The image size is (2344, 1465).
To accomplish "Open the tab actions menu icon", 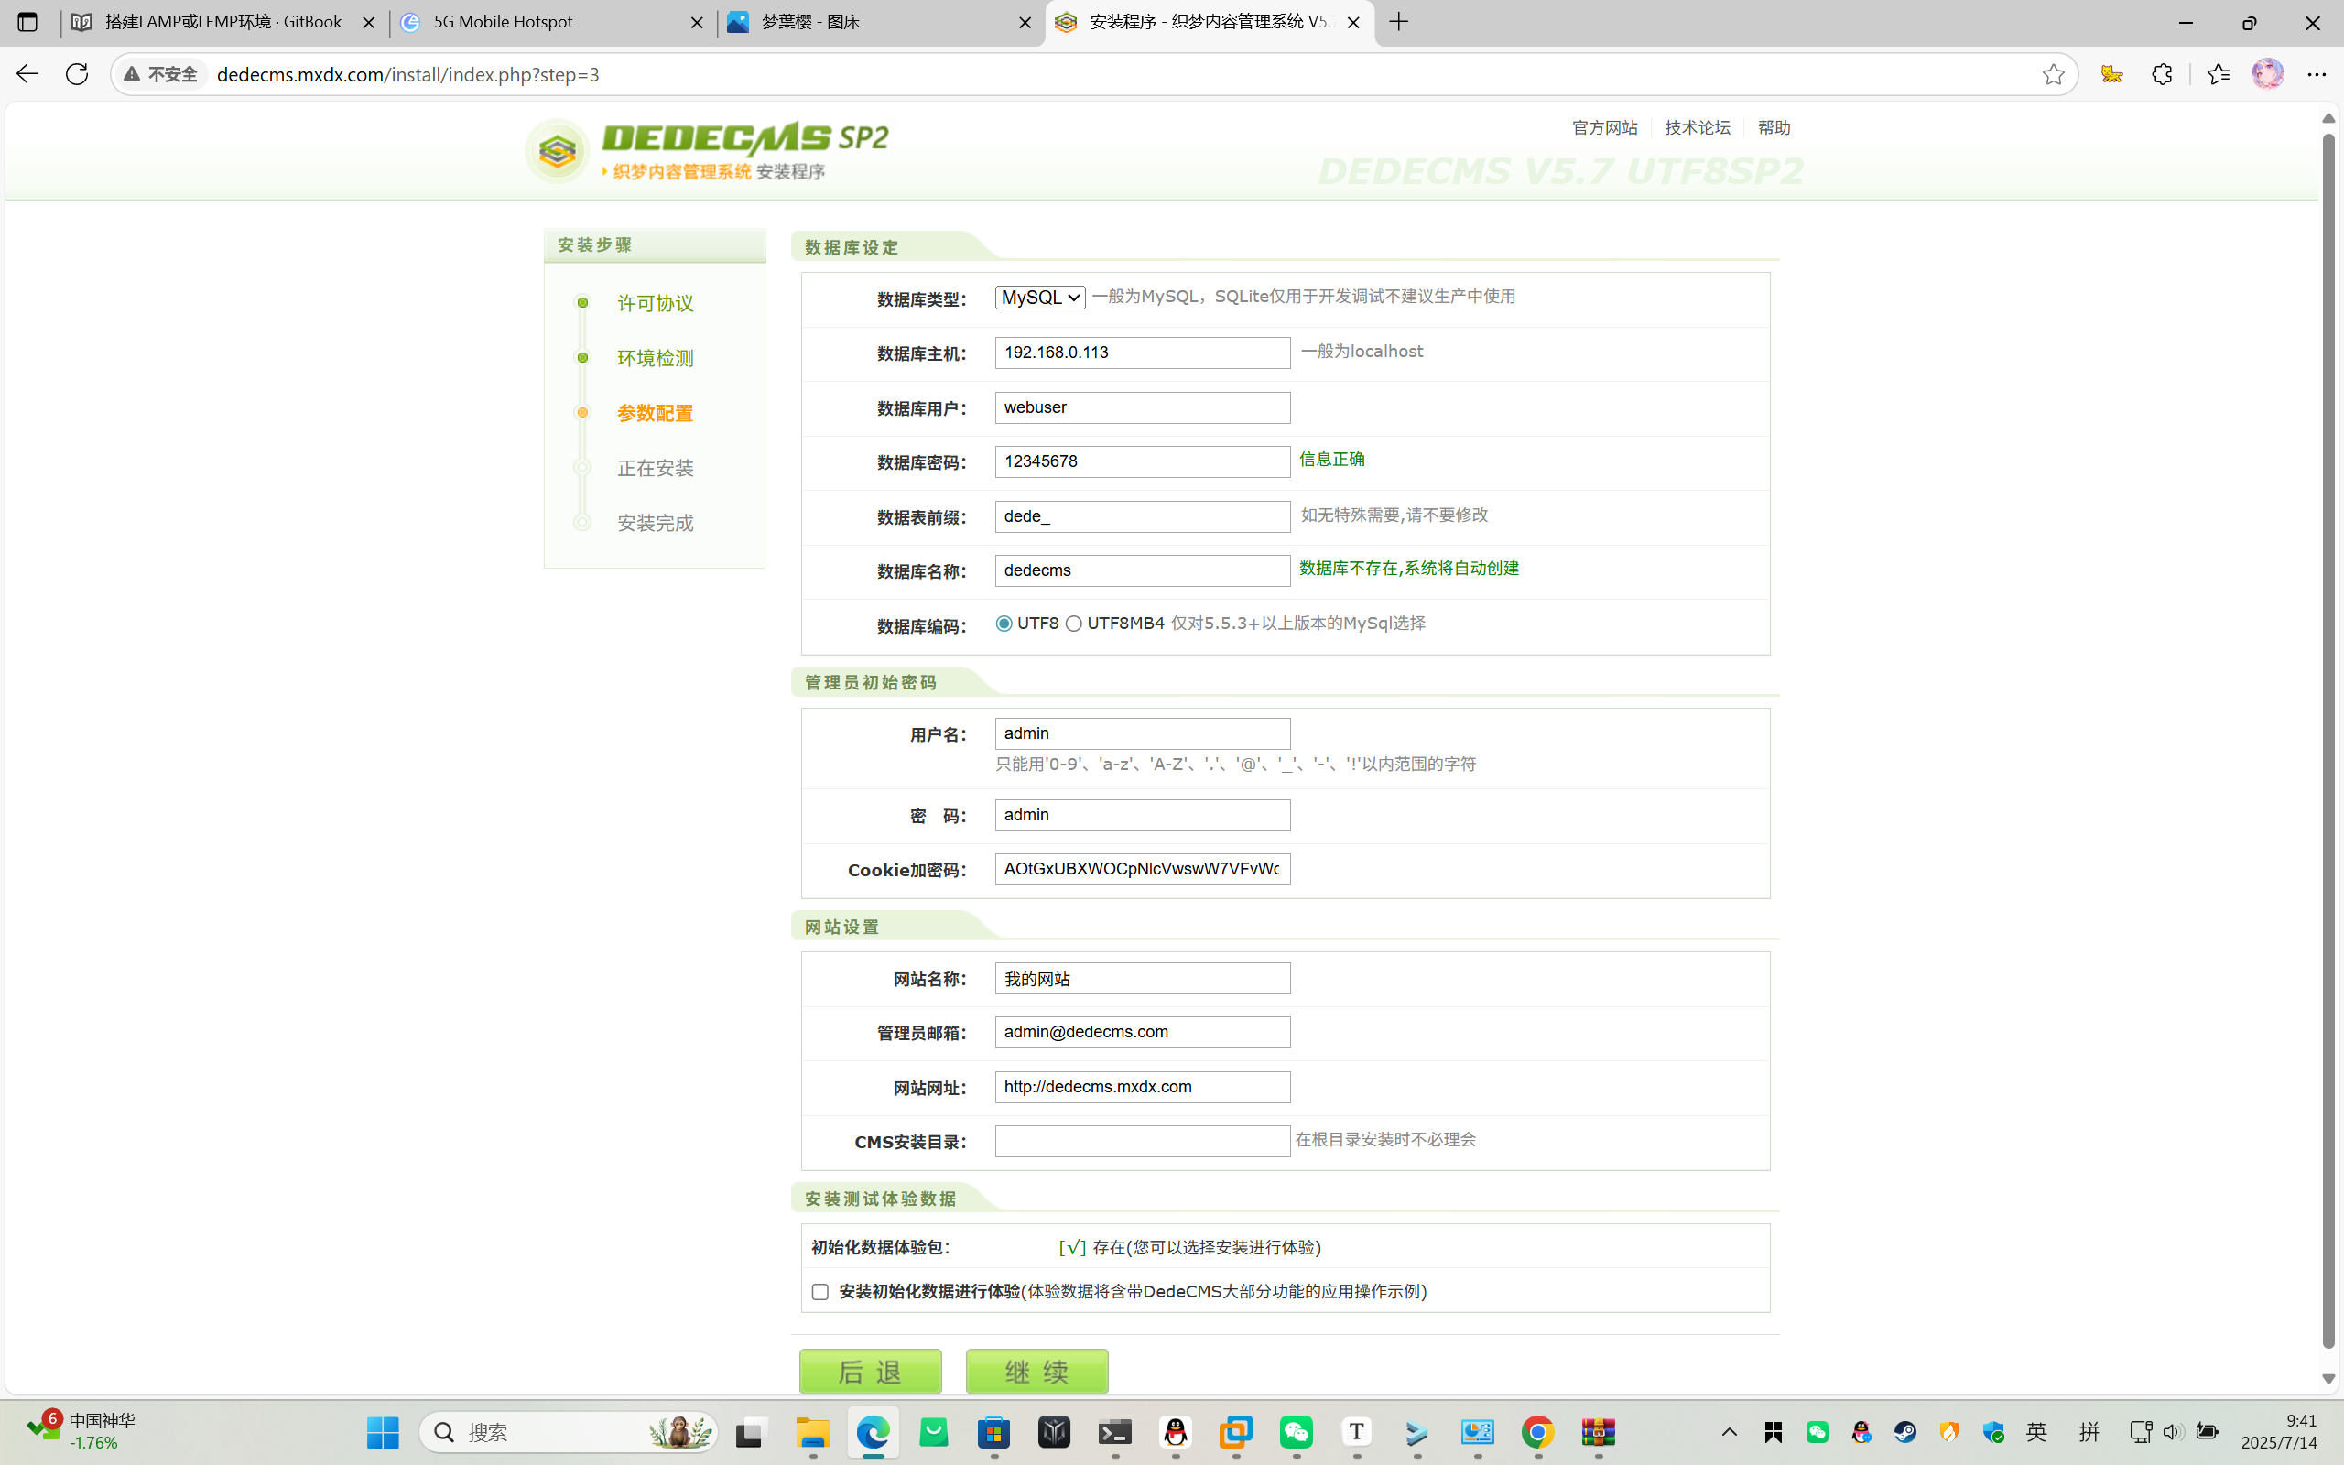I will [x=27, y=22].
